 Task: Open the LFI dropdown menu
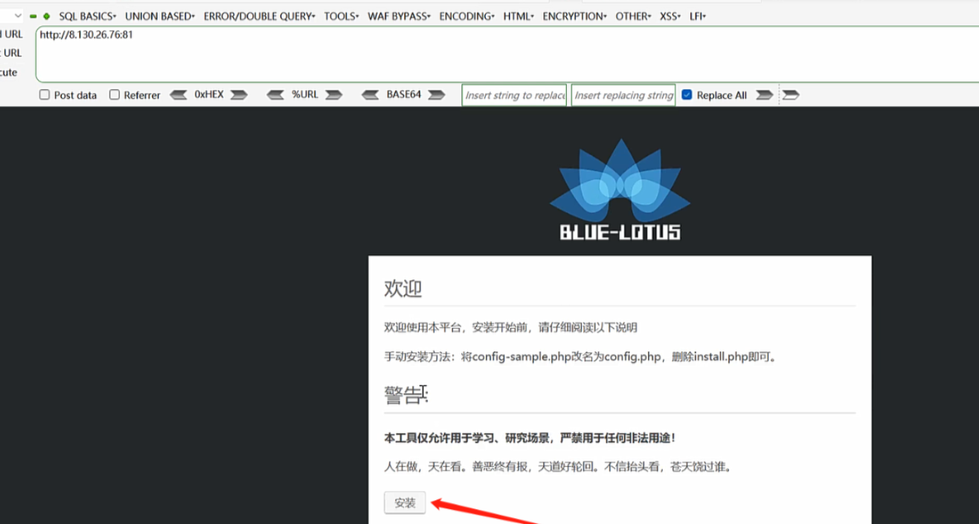[698, 16]
